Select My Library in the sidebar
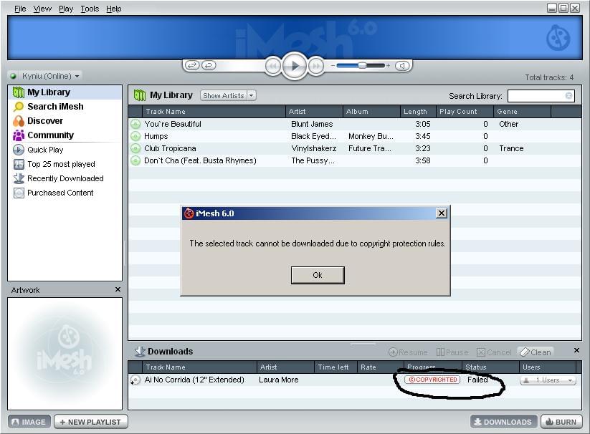The image size is (590, 434). click(65, 92)
